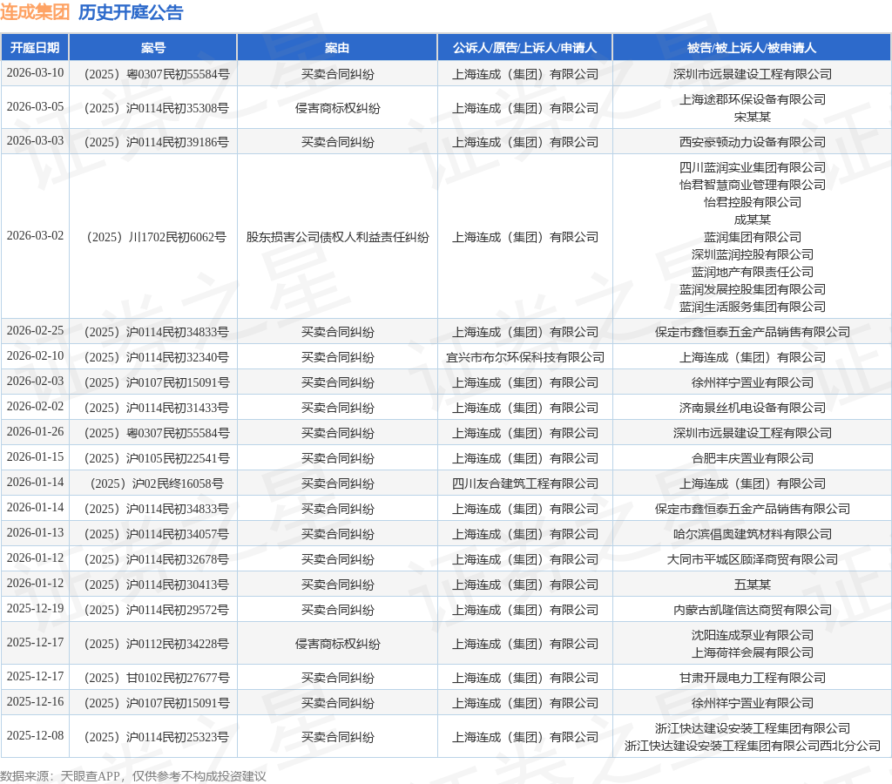
Task: Click the 历史开庭公告 heading
Action: pos(131,12)
